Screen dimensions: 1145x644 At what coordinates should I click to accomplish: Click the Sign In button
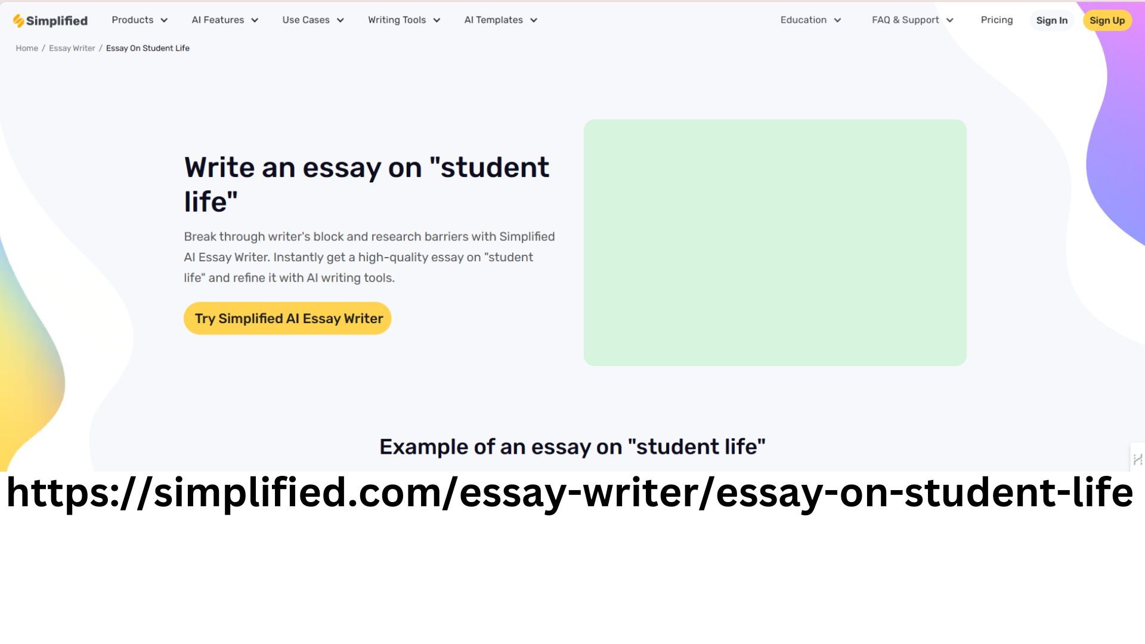[1052, 21]
